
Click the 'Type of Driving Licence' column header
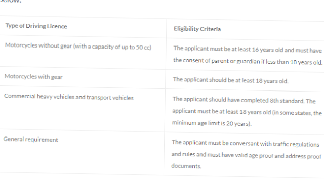36,26
